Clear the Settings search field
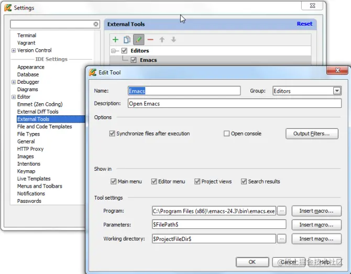Screen dimensions: 351x274 pos(96,24)
